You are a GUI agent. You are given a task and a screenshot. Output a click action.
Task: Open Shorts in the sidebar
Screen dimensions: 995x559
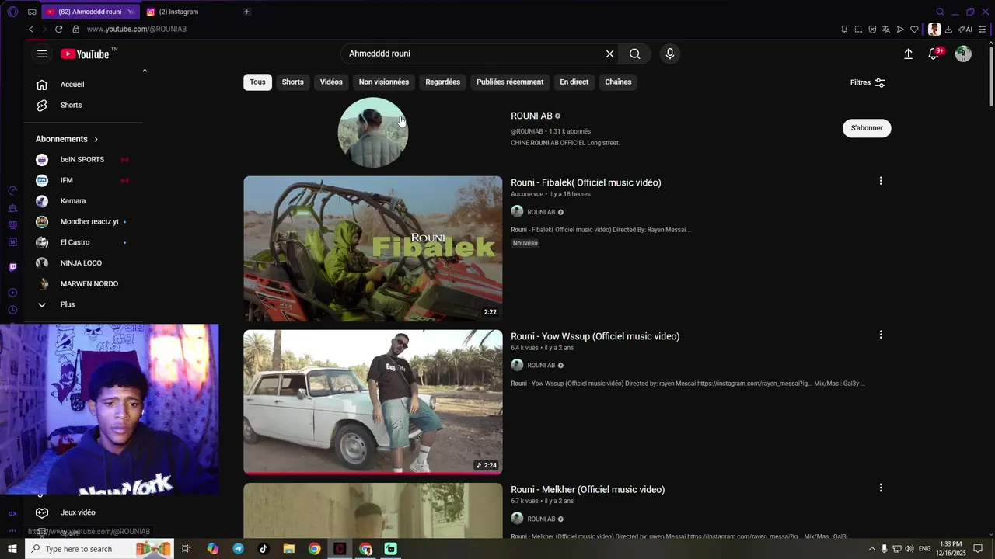[71, 106]
